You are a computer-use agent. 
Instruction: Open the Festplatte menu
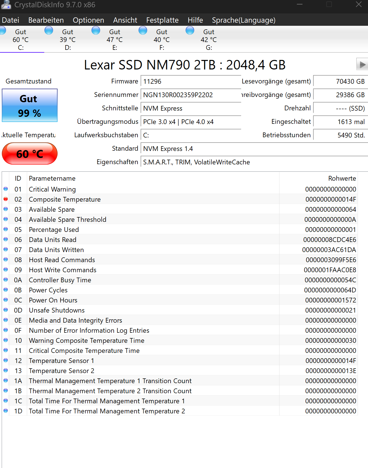click(162, 20)
